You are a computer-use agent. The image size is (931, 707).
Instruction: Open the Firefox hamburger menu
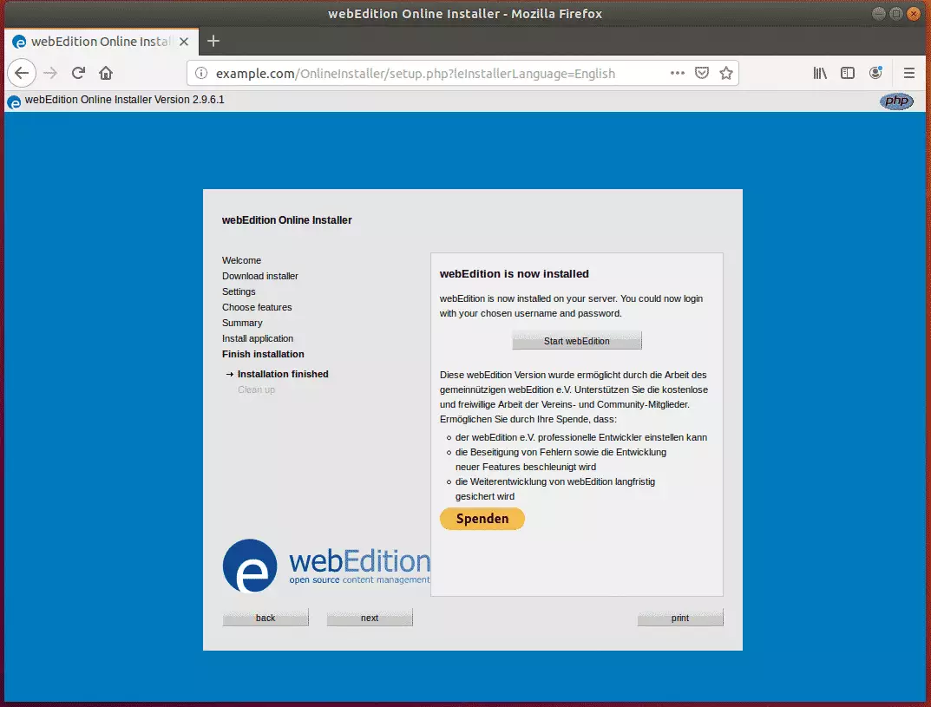(x=909, y=73)
